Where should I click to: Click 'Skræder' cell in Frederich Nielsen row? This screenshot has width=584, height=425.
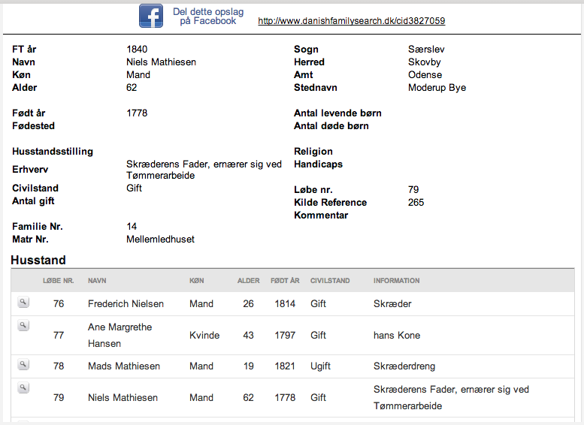(392, 303)
